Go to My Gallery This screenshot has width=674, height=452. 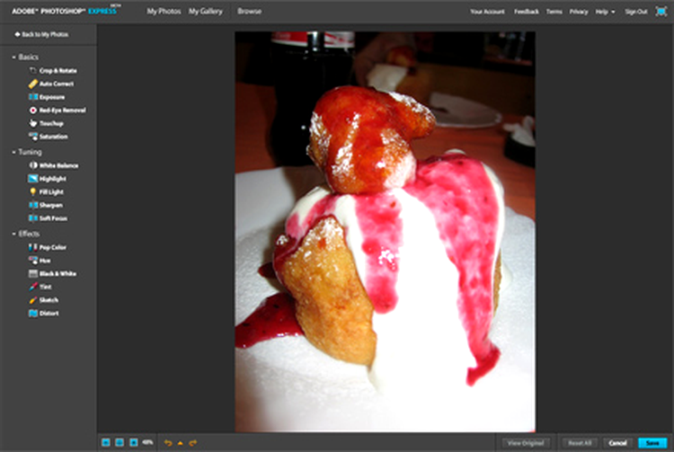[x=205, y=12]
